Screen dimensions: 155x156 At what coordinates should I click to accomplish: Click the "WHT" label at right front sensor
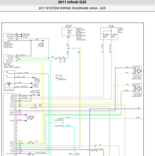click(127, 73)
